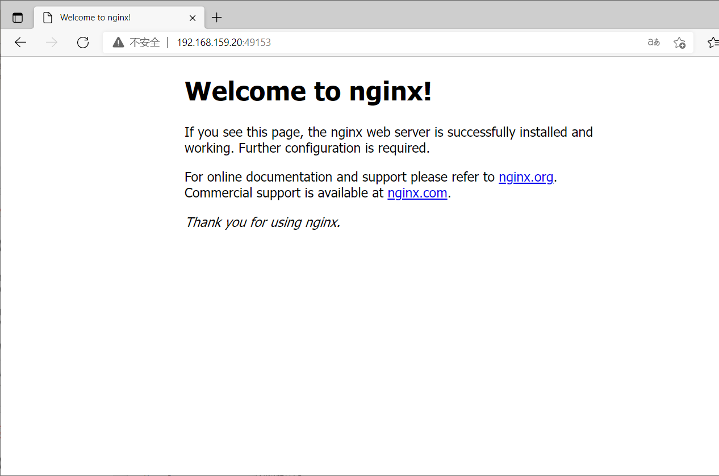Screen dimensions: 719x476
Task: Follow the nginx.com link
Action: [417, 193]
